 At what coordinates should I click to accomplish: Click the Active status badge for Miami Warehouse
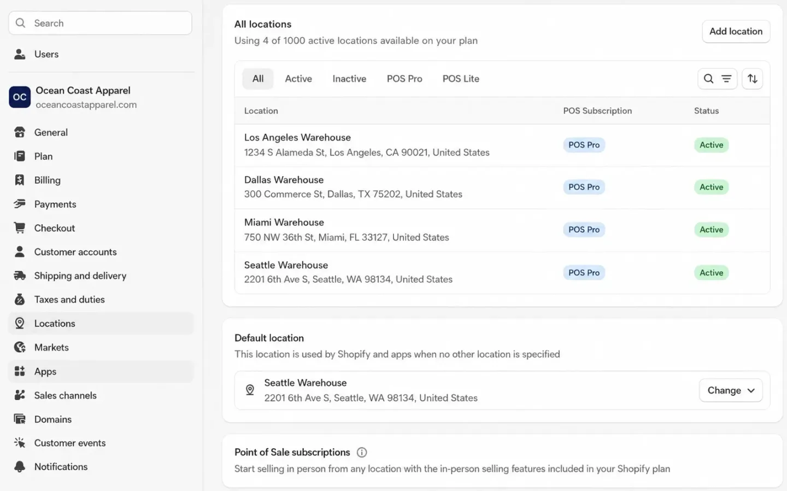(x=711, y=230)
